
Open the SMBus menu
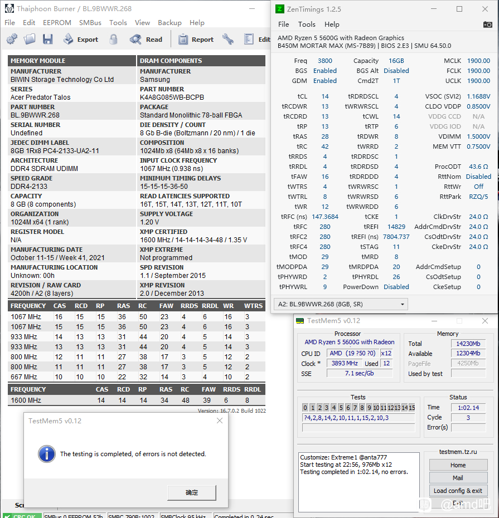tap(90, 22)
